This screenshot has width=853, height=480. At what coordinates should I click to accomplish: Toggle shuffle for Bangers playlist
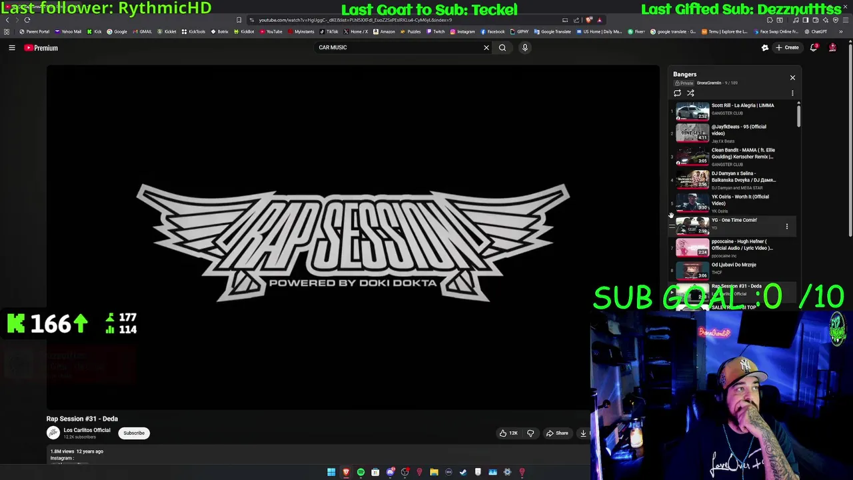690,93
